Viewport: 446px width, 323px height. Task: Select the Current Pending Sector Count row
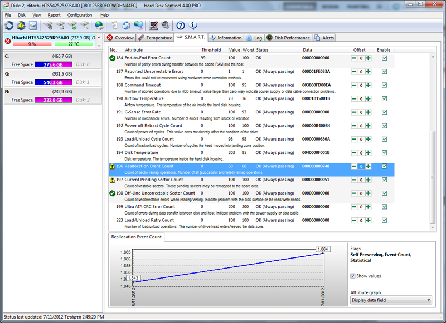[252, 183]
